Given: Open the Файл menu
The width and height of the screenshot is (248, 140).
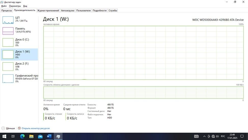Looking at the screenshot, I should coord(4,6).
